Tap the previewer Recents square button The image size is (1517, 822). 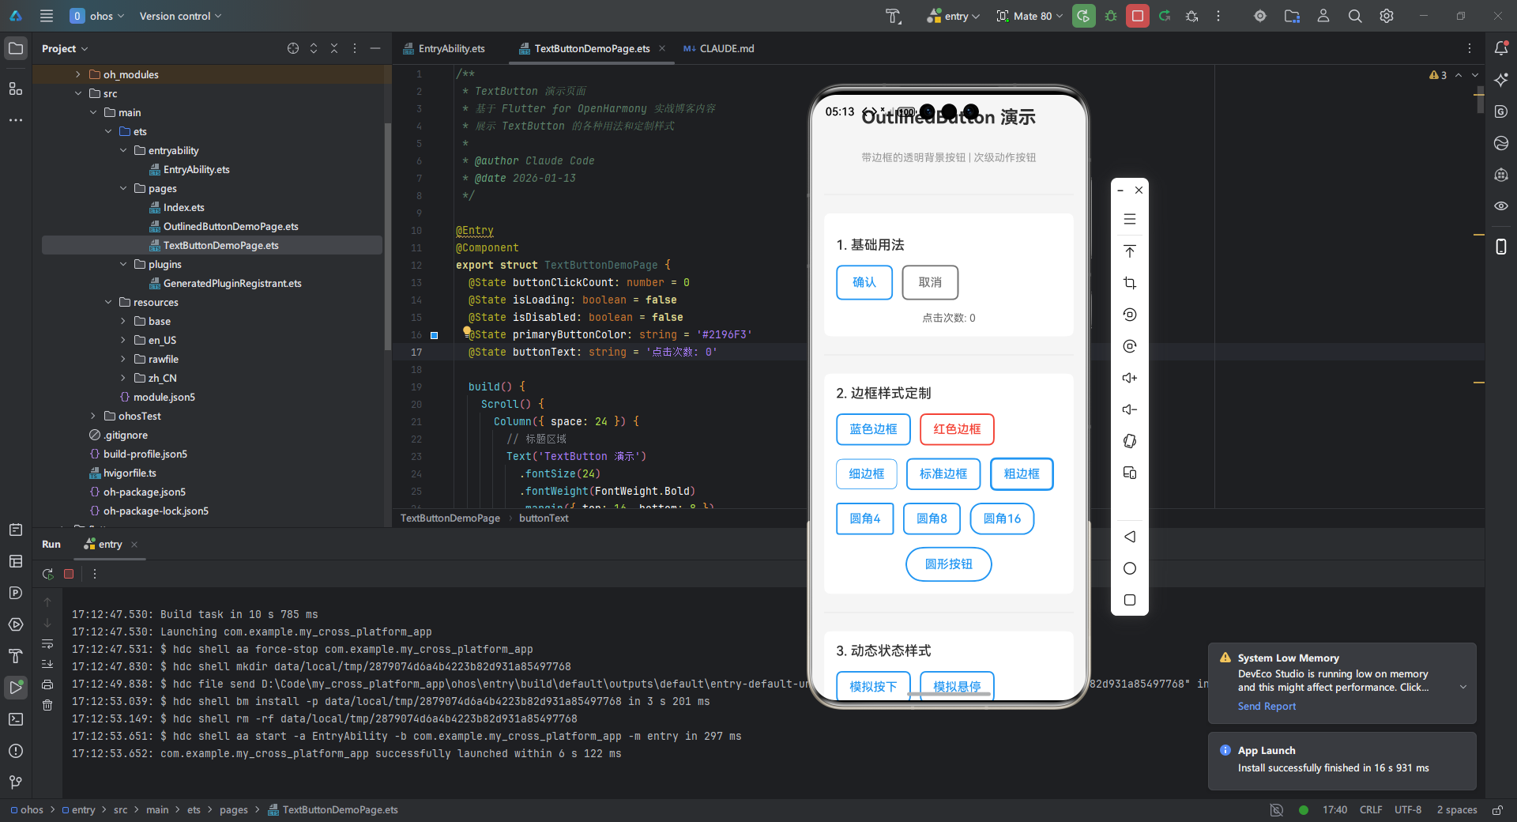click(x=1130, y=600)
